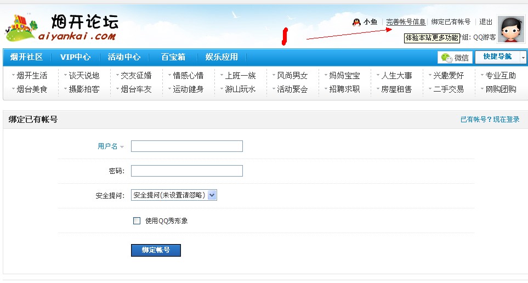528x283 pixels.
Task: Open the 二手交易 forum category
Action: (x=448, y=89)
